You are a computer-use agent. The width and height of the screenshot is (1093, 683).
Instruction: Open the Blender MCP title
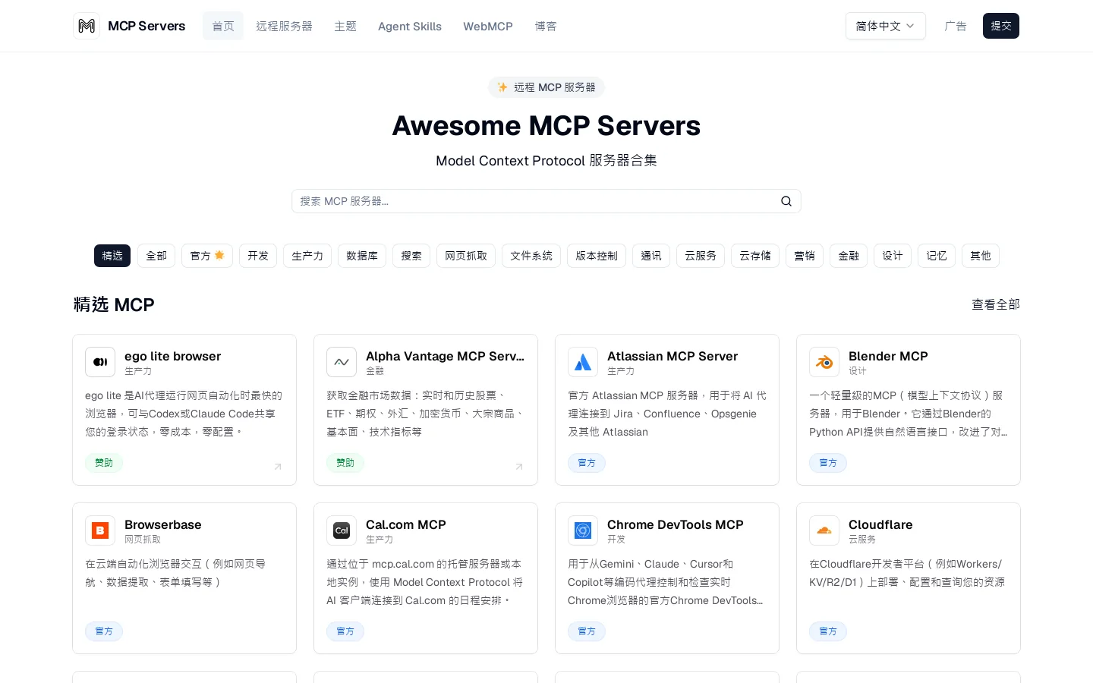tap(888, 356)
